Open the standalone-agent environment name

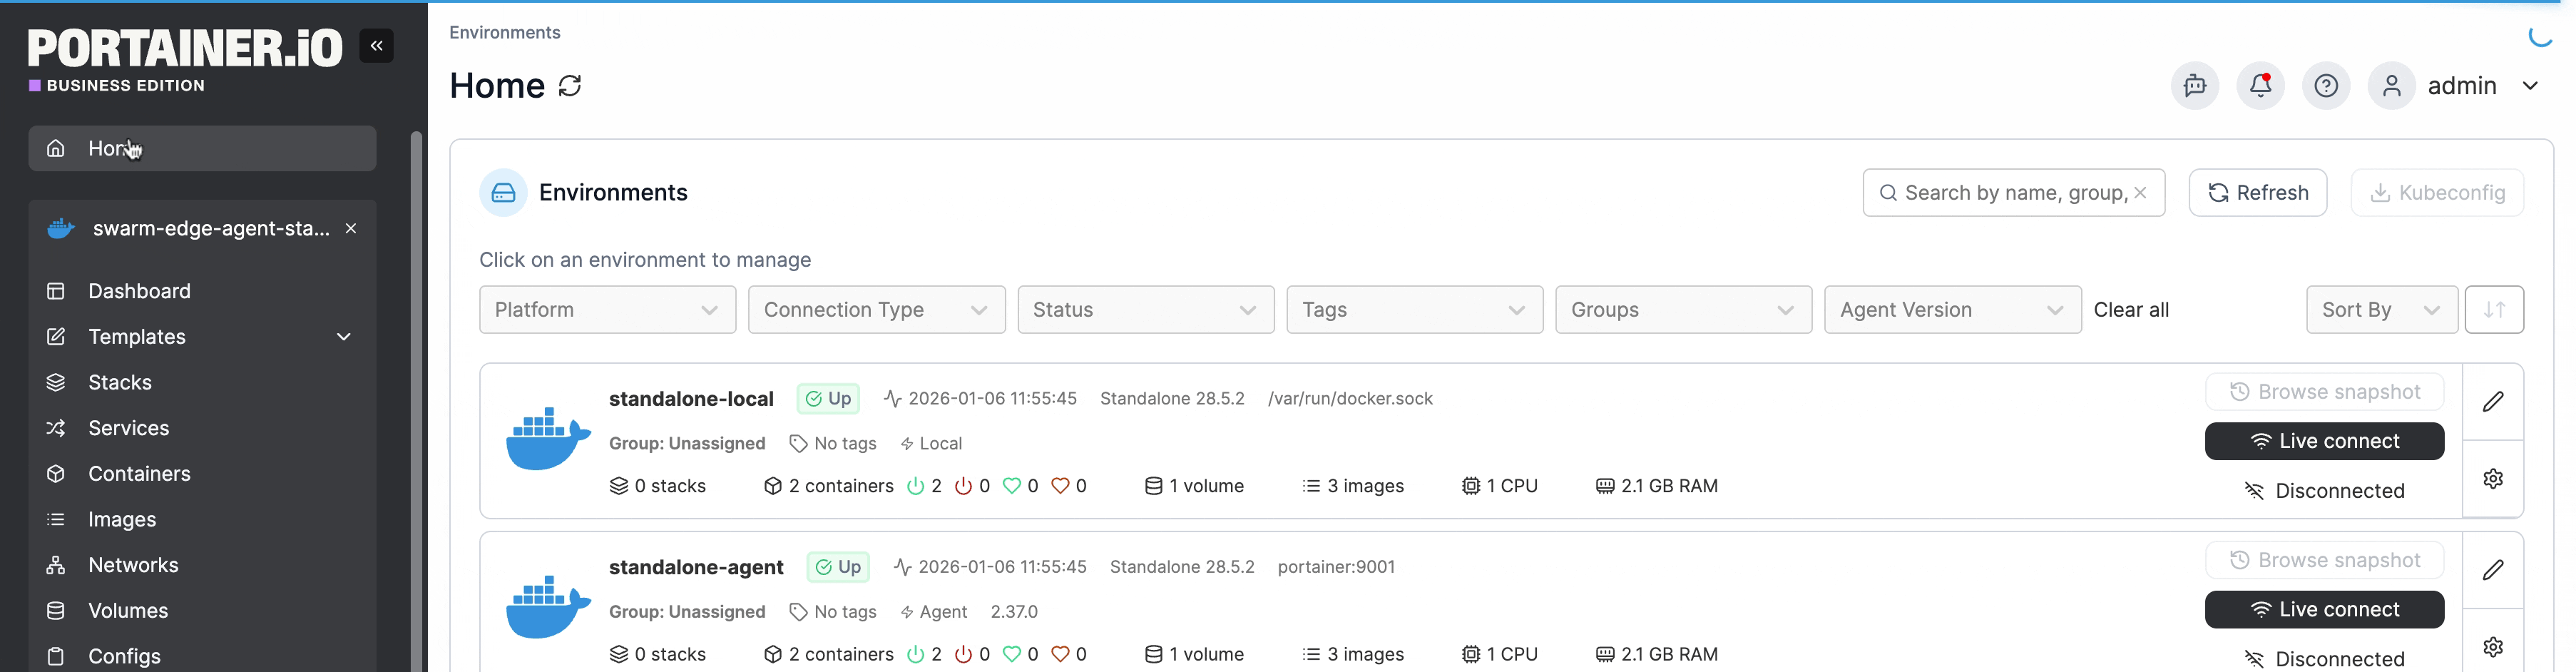696,567
